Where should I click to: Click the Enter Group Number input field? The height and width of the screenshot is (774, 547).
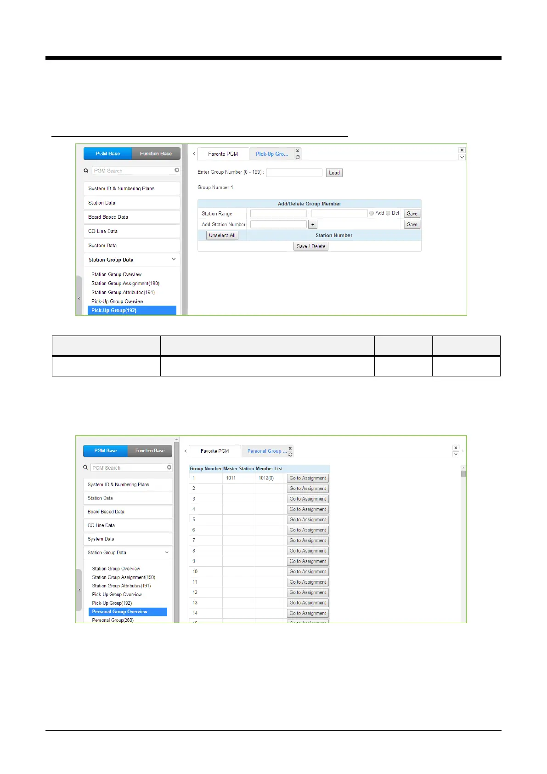click(294, 173)
